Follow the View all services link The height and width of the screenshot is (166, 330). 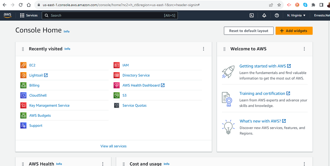(x=113, y=146)
